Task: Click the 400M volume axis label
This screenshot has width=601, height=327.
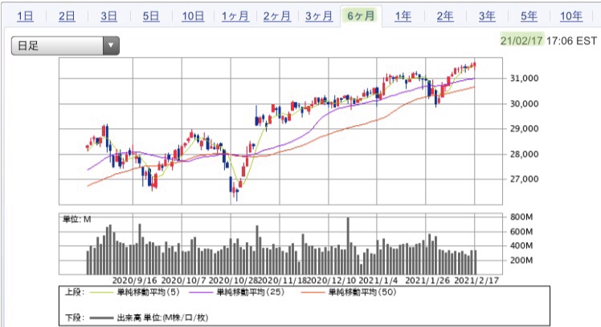Action: [x=521, y=245]
